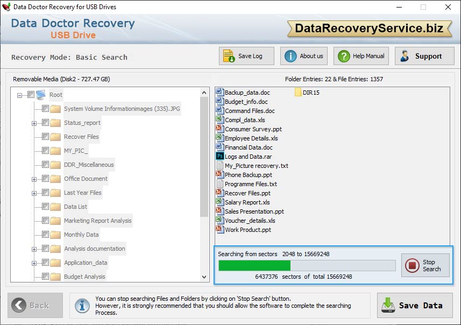Image resolution: width=461 pixels, height=325 pixels.
Task: Click the Consumer Survey.ppt PowerPoint icon
Action: (219, 129)
